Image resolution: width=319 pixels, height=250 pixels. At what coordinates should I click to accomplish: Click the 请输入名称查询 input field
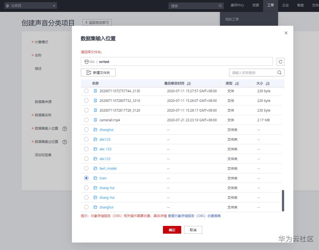[253, 73]
